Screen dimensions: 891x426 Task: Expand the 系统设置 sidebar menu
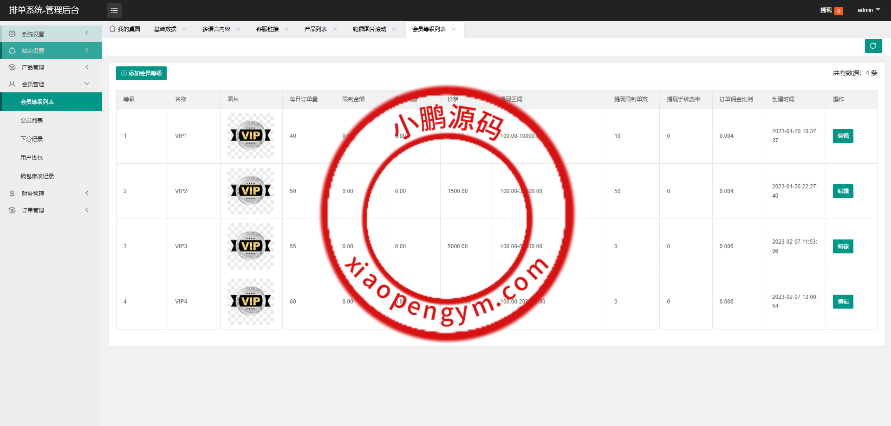pos(51,34)
